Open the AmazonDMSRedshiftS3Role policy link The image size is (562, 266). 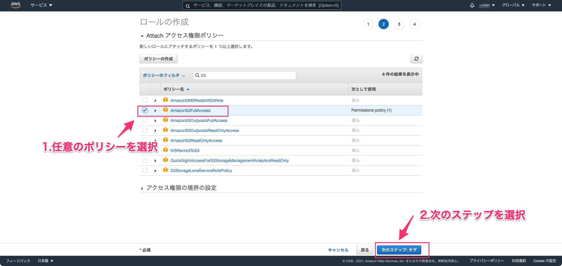point(197,100)
